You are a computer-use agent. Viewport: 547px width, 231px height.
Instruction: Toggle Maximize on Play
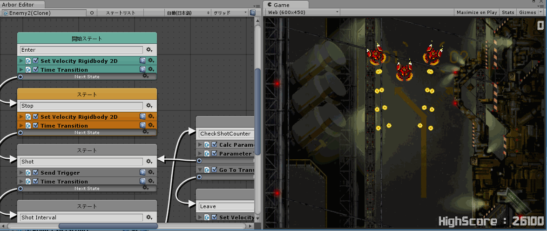pos(477,12)
